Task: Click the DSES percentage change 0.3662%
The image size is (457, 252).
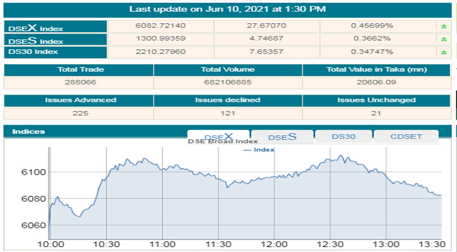Action: pos(374,39)
